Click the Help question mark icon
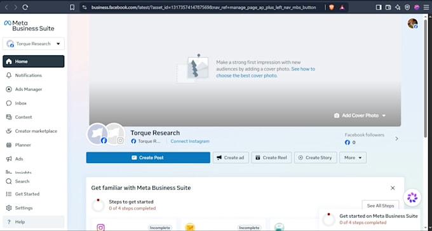The width and height of the screenshot is (432, 231). 9,221
